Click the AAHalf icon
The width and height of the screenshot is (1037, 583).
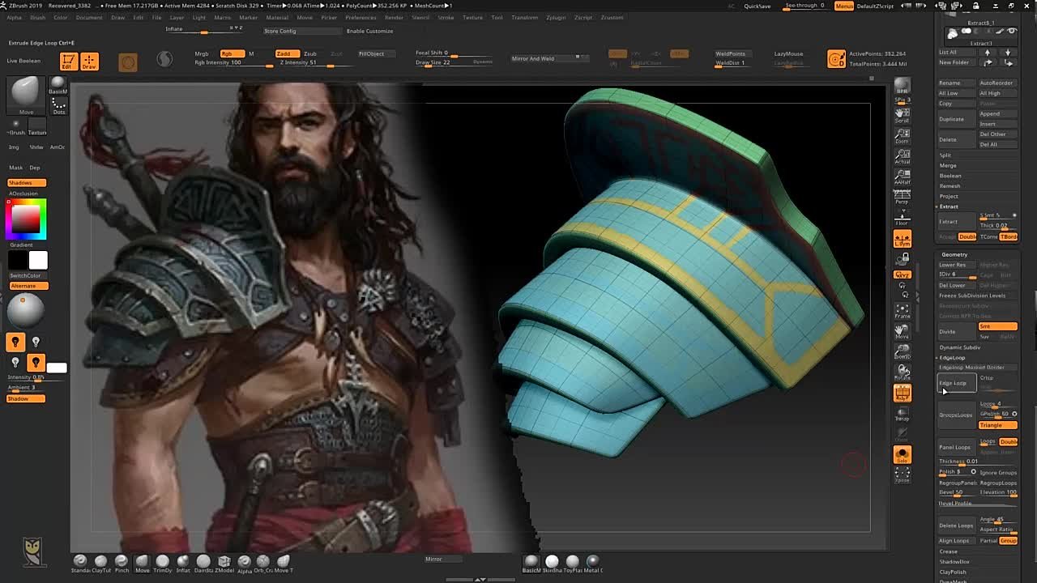point(902,177)
